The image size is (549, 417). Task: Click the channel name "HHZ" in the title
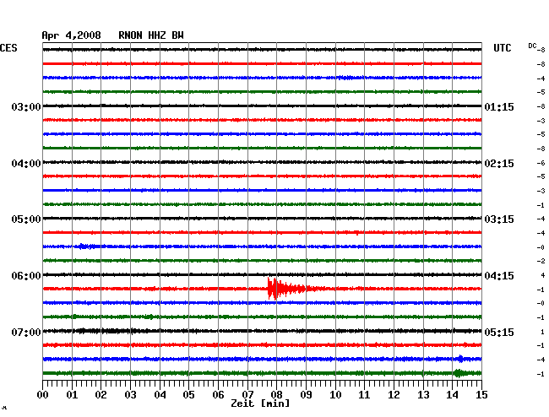(x=157, y=35)
